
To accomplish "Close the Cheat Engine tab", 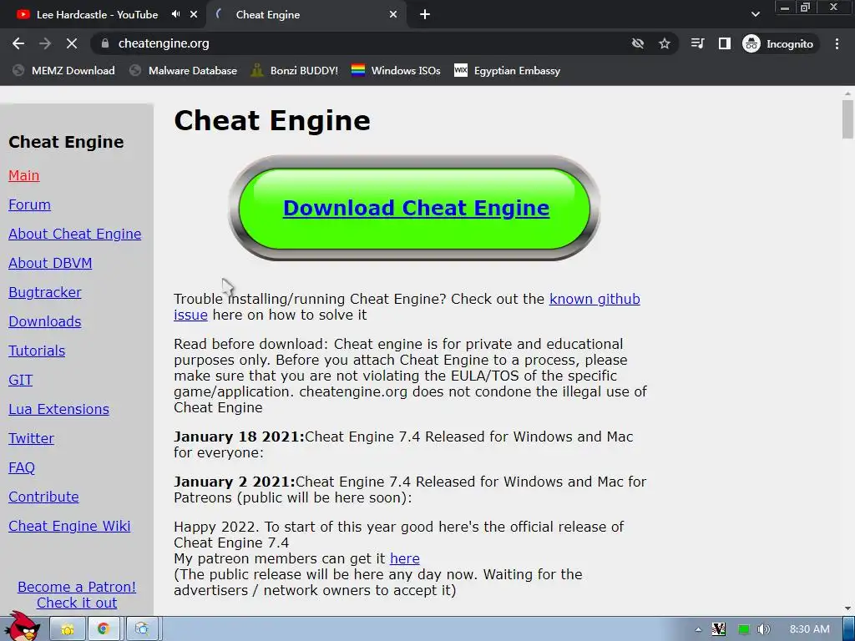I will click(x=393, y=15).
